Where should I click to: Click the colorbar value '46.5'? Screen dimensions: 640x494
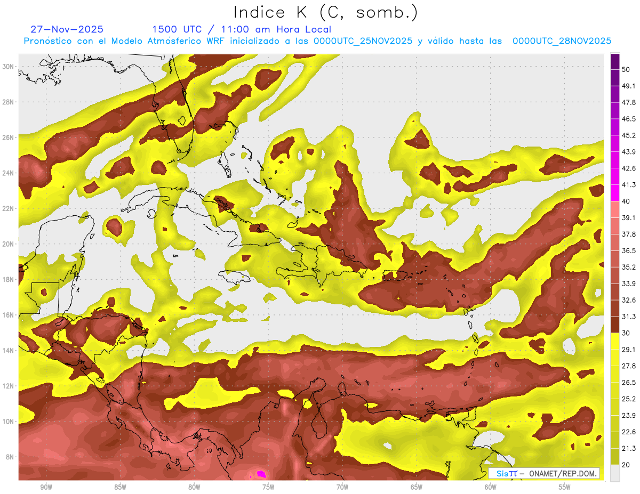tap(629, 119)
